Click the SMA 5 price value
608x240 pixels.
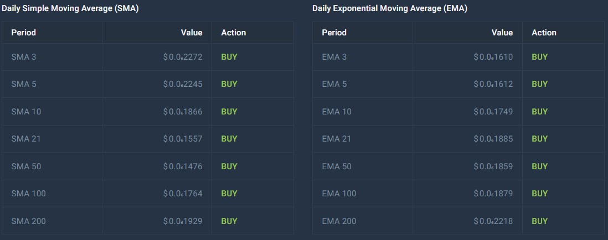coord(183,84)
